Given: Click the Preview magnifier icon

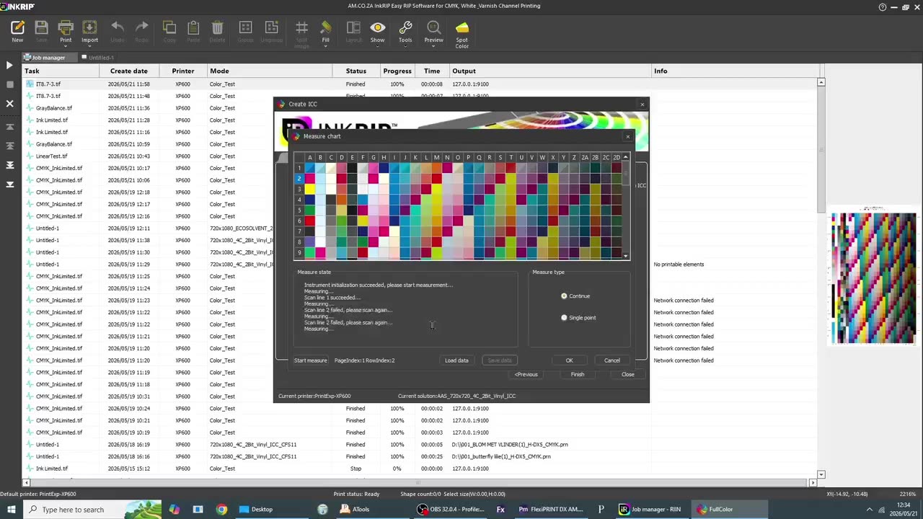Looking at the screenshot, I should tap(433, 28).
